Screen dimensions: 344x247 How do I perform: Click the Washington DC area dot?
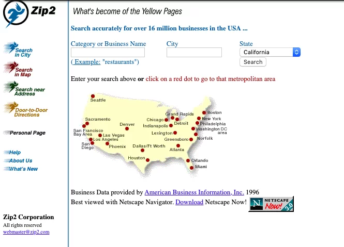[193, 128]
